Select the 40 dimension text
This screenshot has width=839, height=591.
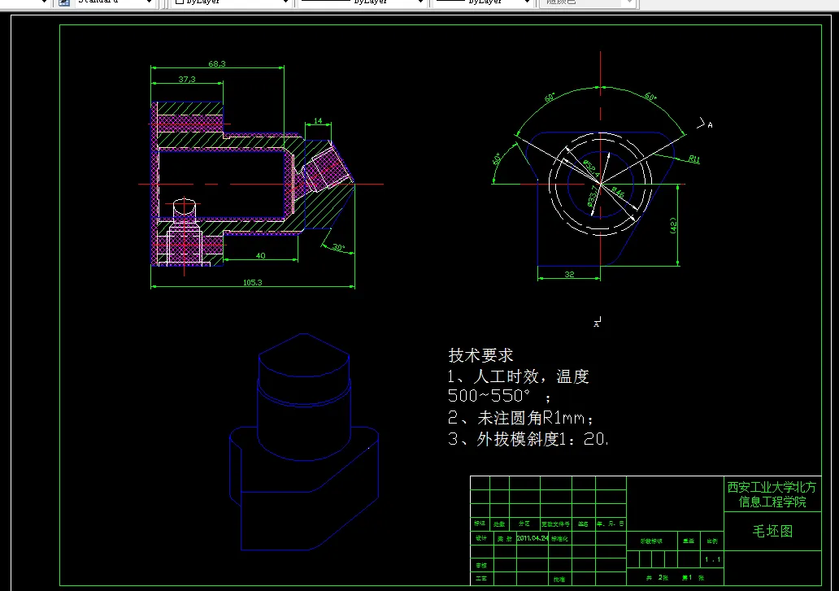261,255
